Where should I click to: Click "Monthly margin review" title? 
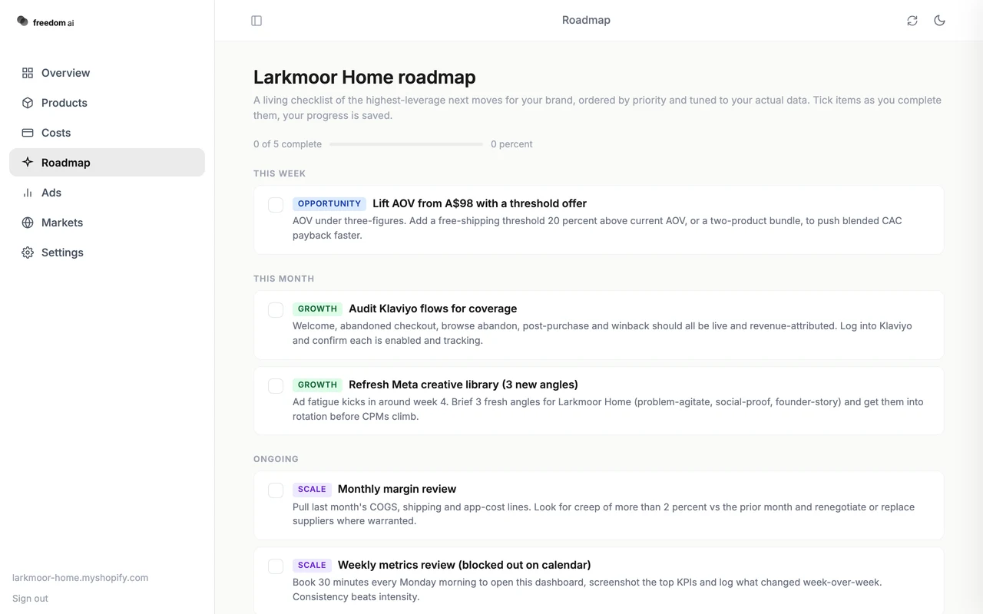pyautogui.click(x=397, y=489)
